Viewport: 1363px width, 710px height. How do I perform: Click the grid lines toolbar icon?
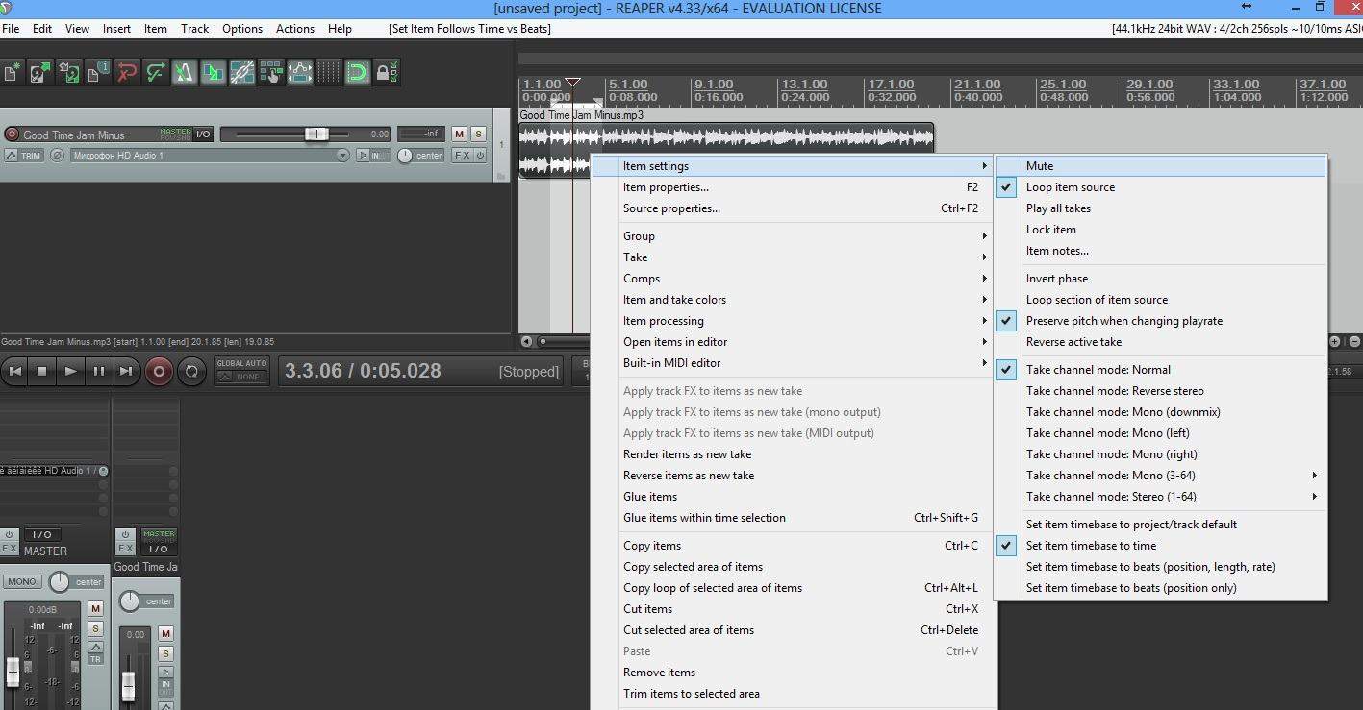pos(328,72)
